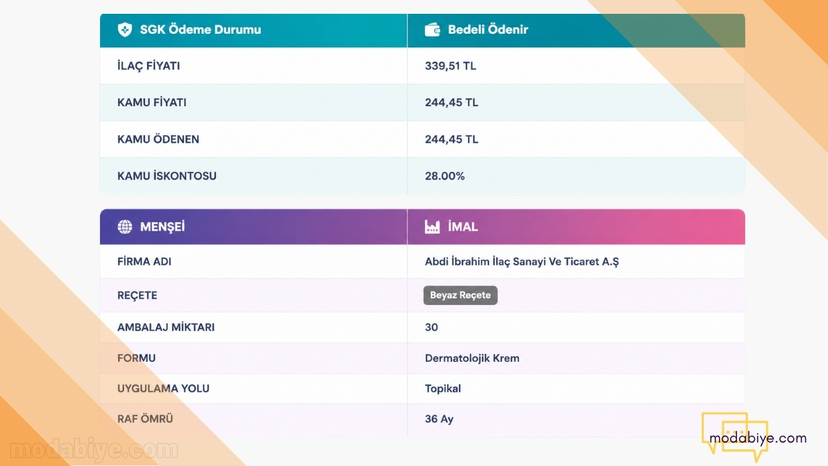
Task: Click the package quantity value 30
Action: pyautogui.click(x=431, y=327)
